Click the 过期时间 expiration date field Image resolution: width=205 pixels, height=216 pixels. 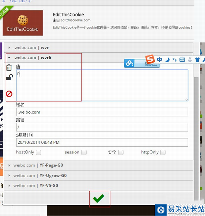point(102,142)
